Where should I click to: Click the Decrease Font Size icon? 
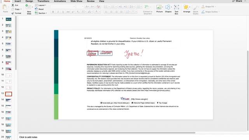92,7
